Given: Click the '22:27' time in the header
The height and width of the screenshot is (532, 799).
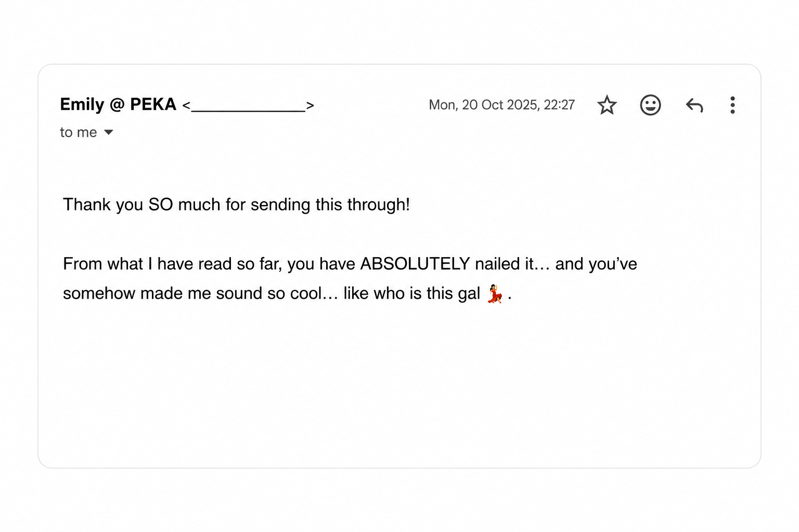Looking at the screenshot, I should [559, 105].
